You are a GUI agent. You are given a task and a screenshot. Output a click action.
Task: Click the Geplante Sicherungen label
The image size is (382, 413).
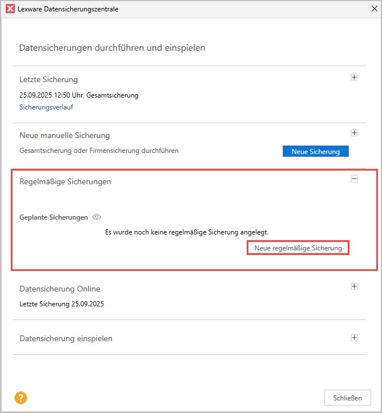[x=54, y=217]
